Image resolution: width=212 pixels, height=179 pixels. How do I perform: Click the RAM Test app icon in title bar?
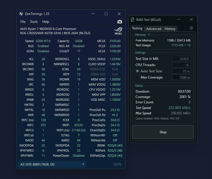coord(132,19)
